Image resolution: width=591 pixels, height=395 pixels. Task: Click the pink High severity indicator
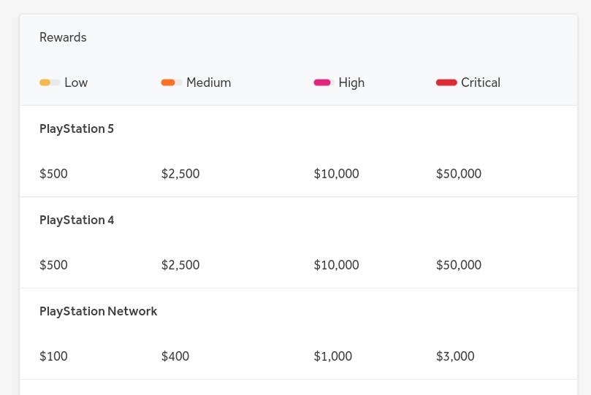(324, 83)
